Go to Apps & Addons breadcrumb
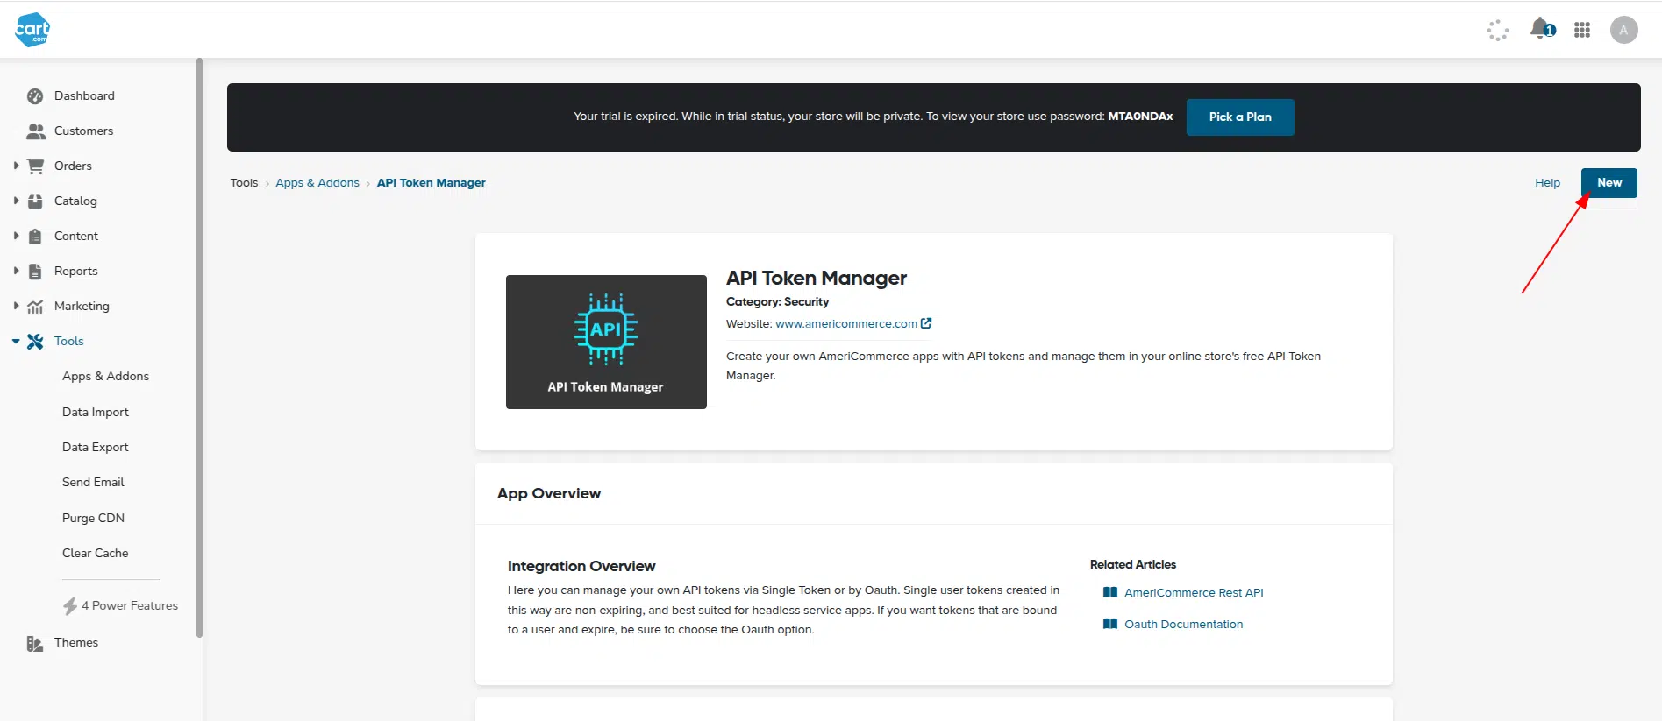 tap(317, 183)
